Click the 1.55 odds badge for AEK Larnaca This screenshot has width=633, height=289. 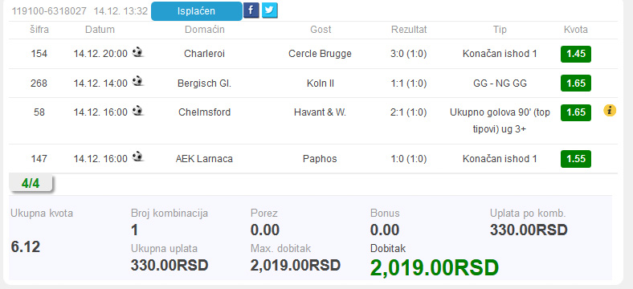(576, 159)
